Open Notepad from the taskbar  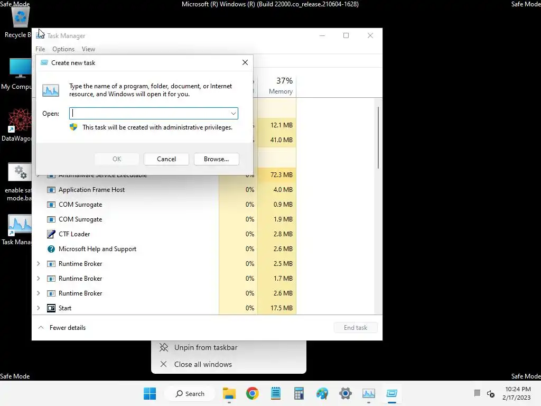coord(276,393)
